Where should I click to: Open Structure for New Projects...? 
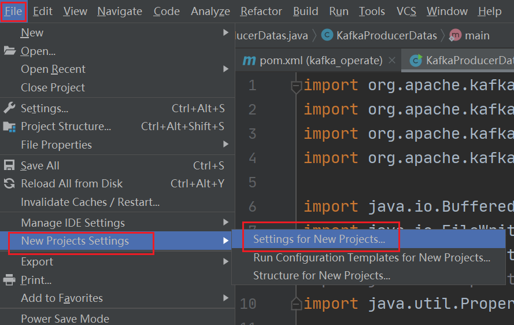(x=321, y=276)
